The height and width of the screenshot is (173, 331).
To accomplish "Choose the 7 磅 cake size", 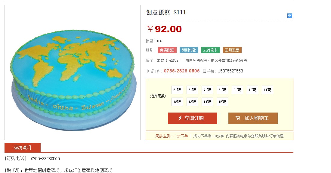I will pos(207,90).
